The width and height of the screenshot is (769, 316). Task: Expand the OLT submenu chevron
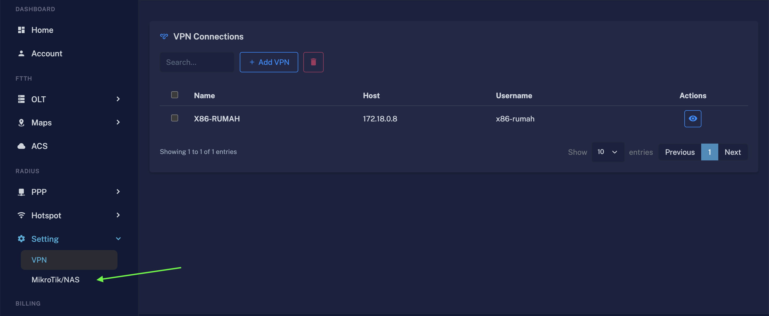coord(118,99)
